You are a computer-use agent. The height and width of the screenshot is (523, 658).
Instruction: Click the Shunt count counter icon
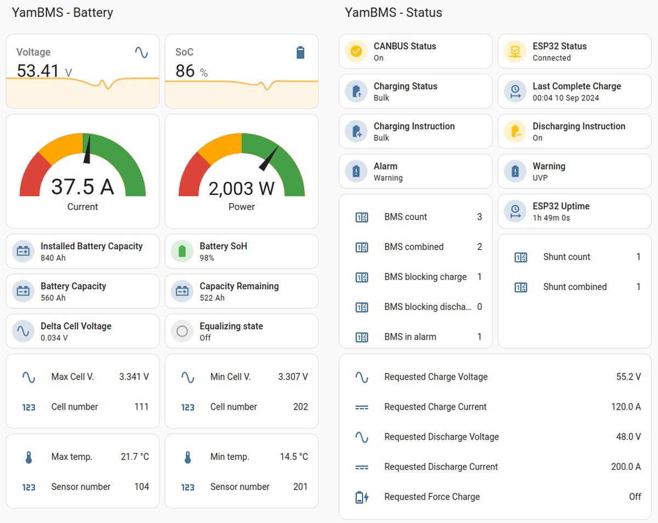[x=521, y=257]
